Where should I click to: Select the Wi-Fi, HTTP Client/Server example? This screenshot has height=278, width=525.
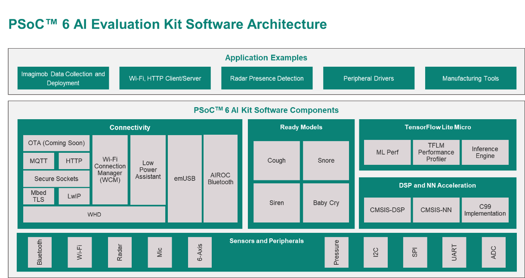[165, 78]
